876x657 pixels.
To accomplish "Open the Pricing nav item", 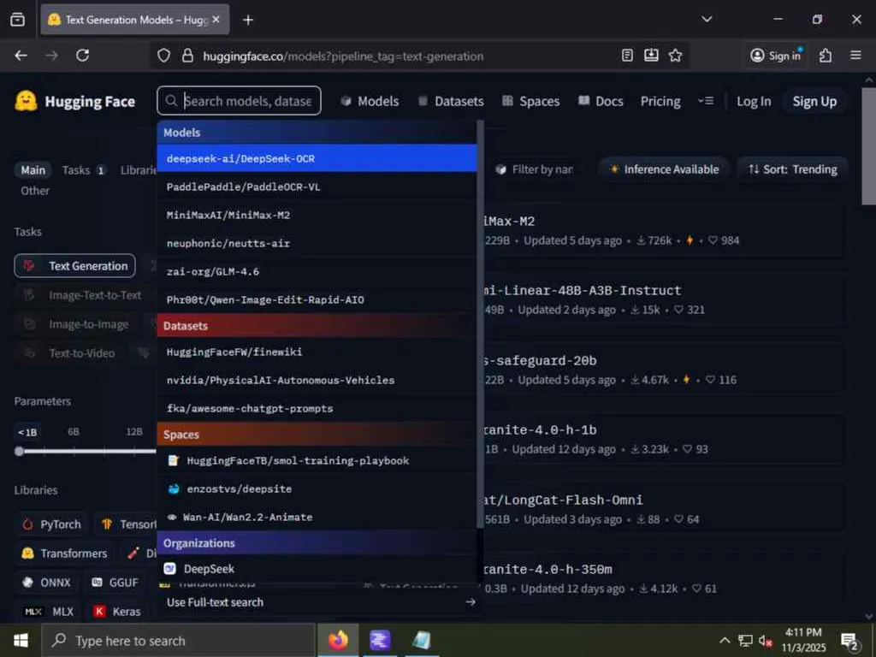I will (660, 101).
